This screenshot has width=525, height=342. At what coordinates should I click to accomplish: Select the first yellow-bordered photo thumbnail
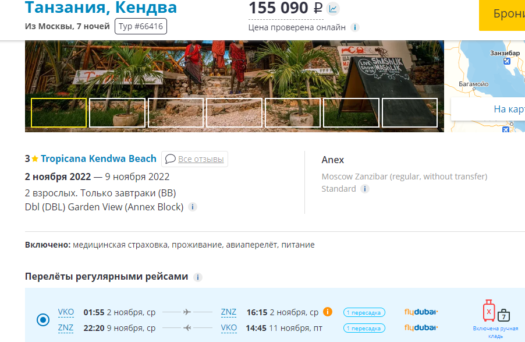click(x=59, y=112)
